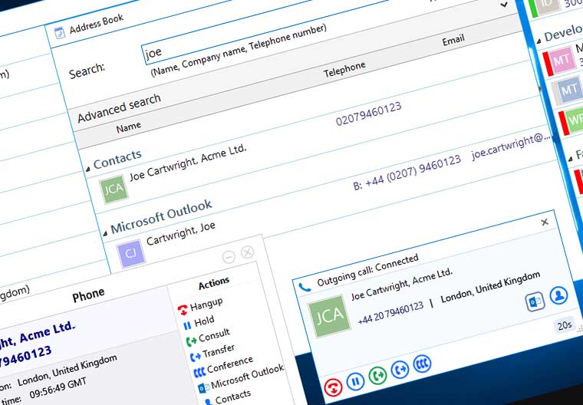Open Contacts from the Actions list
Viewport: 583px width, 405px height.
[229, 398]
